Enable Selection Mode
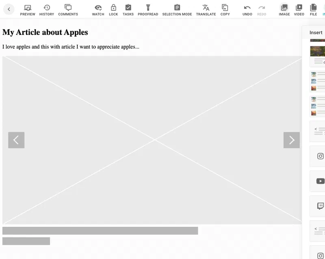The width and height of the screenshot is (325, 259). pyautogui.click(x=177, y=10)
